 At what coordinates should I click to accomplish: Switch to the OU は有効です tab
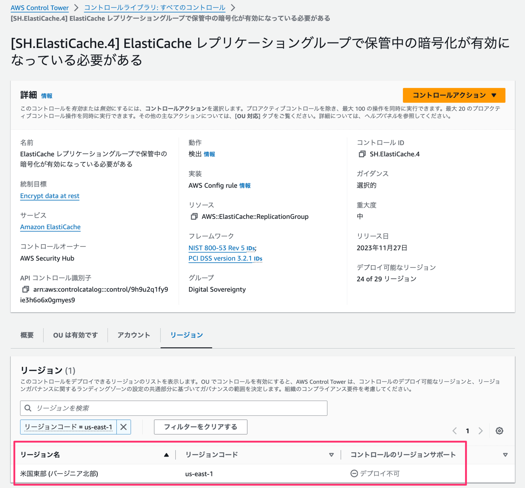coord(76,335)
